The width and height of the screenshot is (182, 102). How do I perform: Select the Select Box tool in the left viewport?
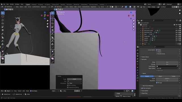click(x=3, y=13)
